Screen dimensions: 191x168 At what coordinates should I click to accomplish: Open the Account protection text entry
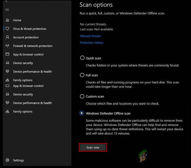[26, 37]
